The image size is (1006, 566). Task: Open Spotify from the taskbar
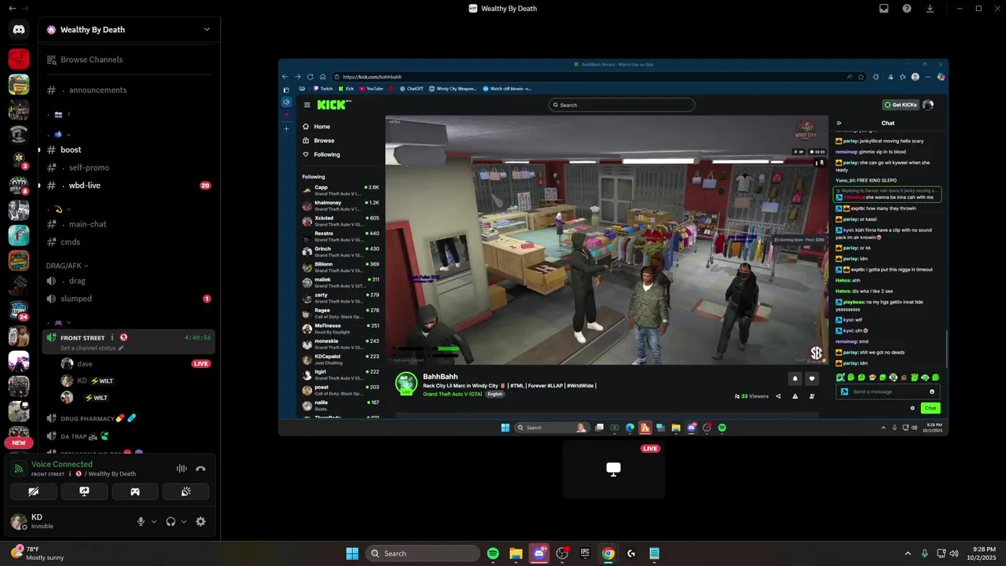[493, 553]
